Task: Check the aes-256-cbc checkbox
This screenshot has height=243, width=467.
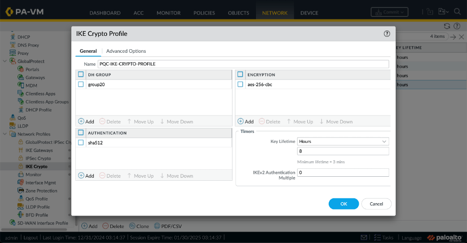Action: pyautogui.click(x=240, y=85)
